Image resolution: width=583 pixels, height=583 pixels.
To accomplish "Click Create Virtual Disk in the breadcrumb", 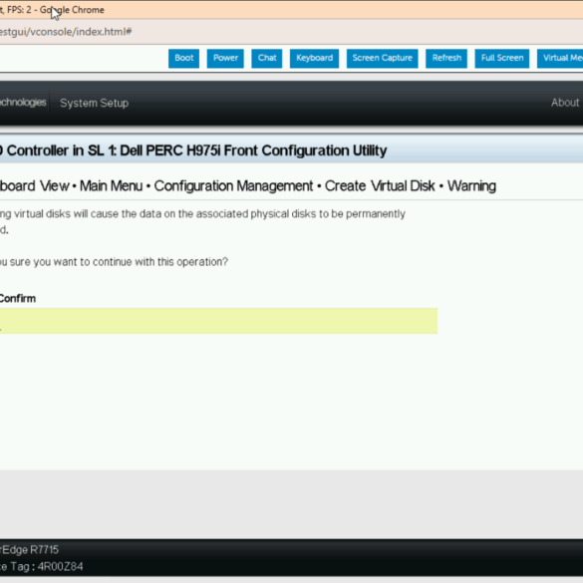I will coord(380,186).
